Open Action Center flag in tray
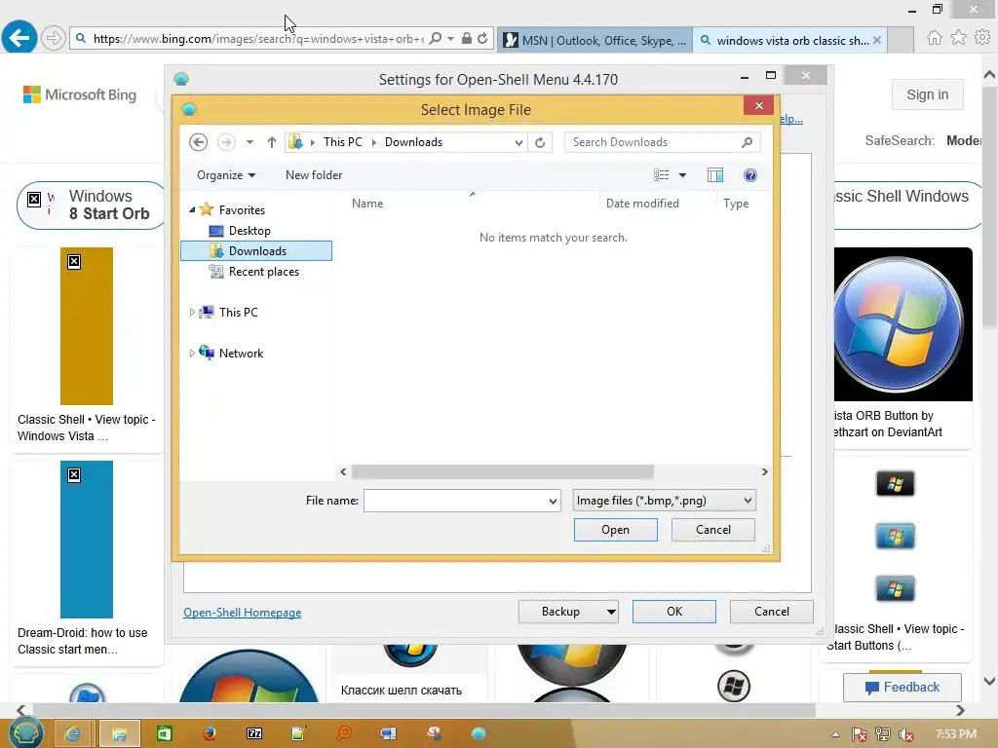Viewport: 998px width, 748px height. 859,734
